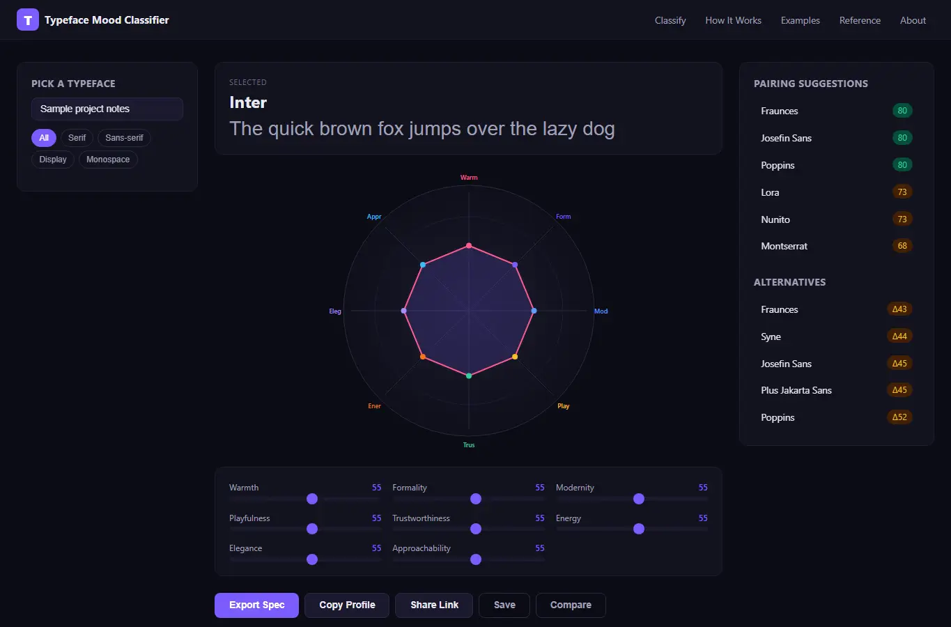951x627 pixels.
Task: Click the Copy Profile button
Action: click(347, 605)
